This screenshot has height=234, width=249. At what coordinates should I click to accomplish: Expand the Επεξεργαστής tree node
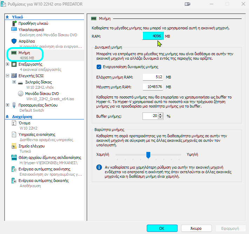(7, 64)
